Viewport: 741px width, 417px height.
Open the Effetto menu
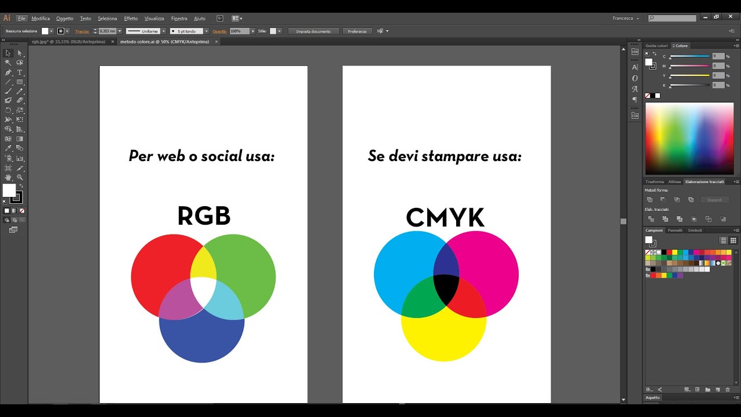coord(131,19)
